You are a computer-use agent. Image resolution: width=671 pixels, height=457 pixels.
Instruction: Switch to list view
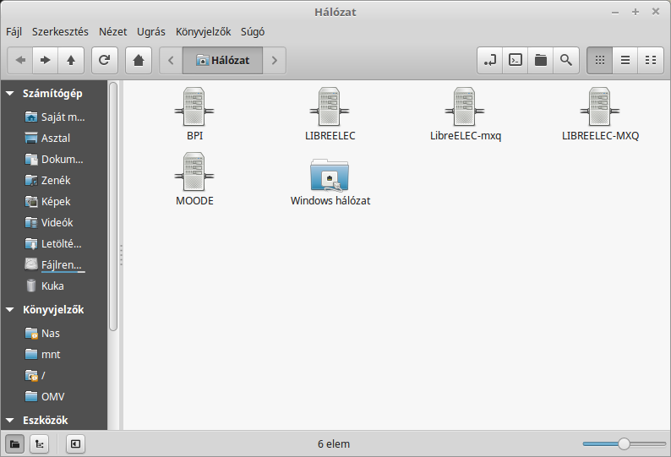pos(625,60)
